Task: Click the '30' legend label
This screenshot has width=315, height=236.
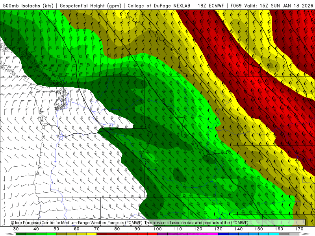Action: point(16,229)
